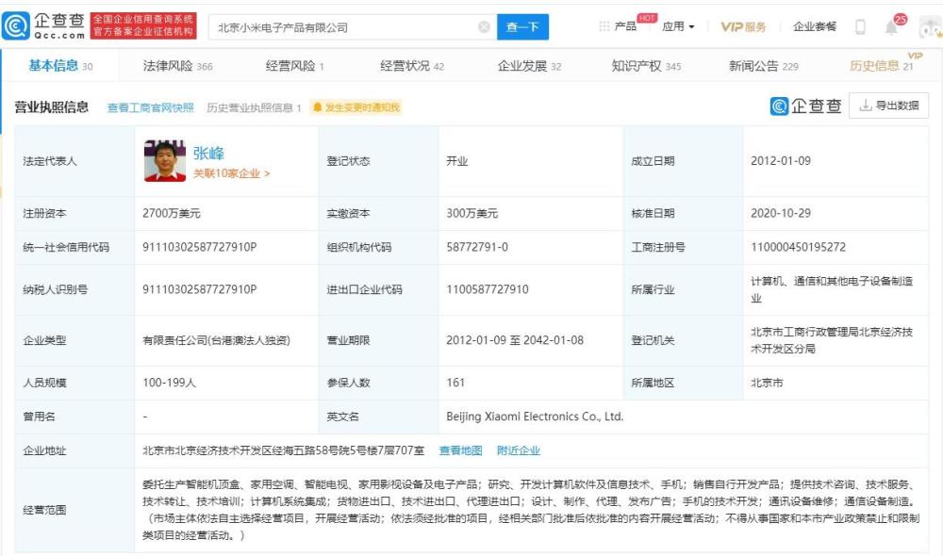Select staff size value 100-199人

click(170, 383)
